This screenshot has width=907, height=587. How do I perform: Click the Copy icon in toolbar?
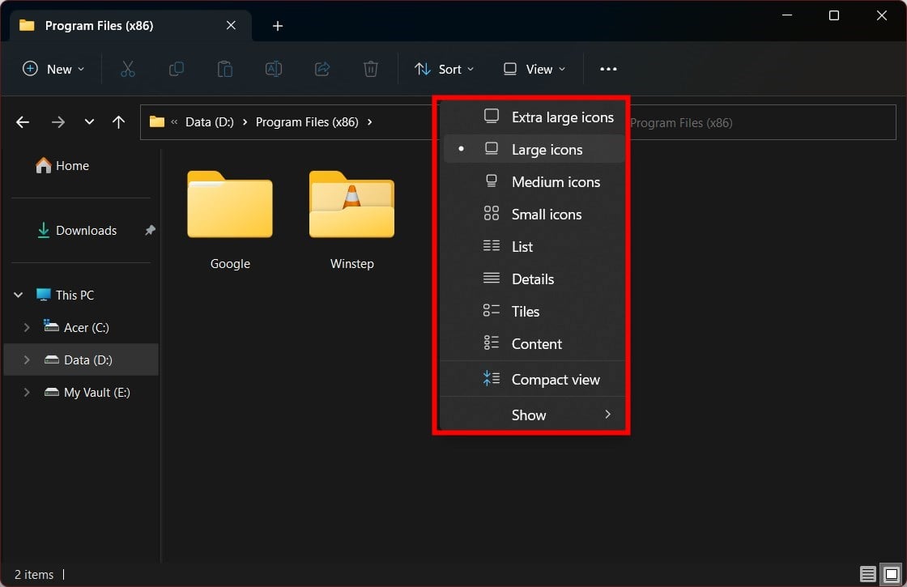tap(177, 69)
